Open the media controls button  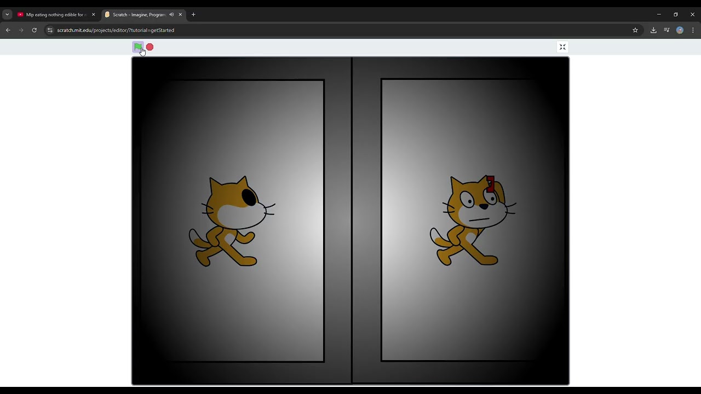666,30
